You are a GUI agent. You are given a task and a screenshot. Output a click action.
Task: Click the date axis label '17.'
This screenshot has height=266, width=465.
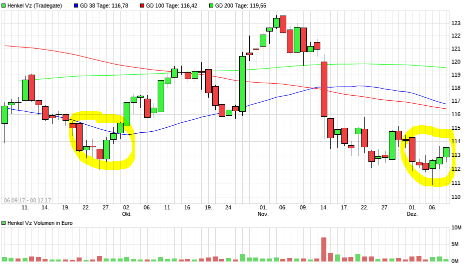pyautogui.click(x=344, y=207)
